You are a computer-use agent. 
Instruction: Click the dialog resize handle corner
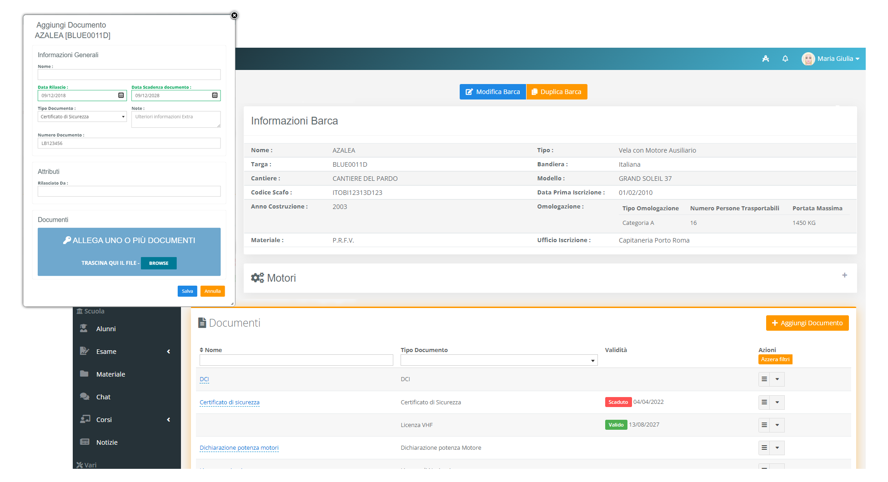(x=232, y=303)
